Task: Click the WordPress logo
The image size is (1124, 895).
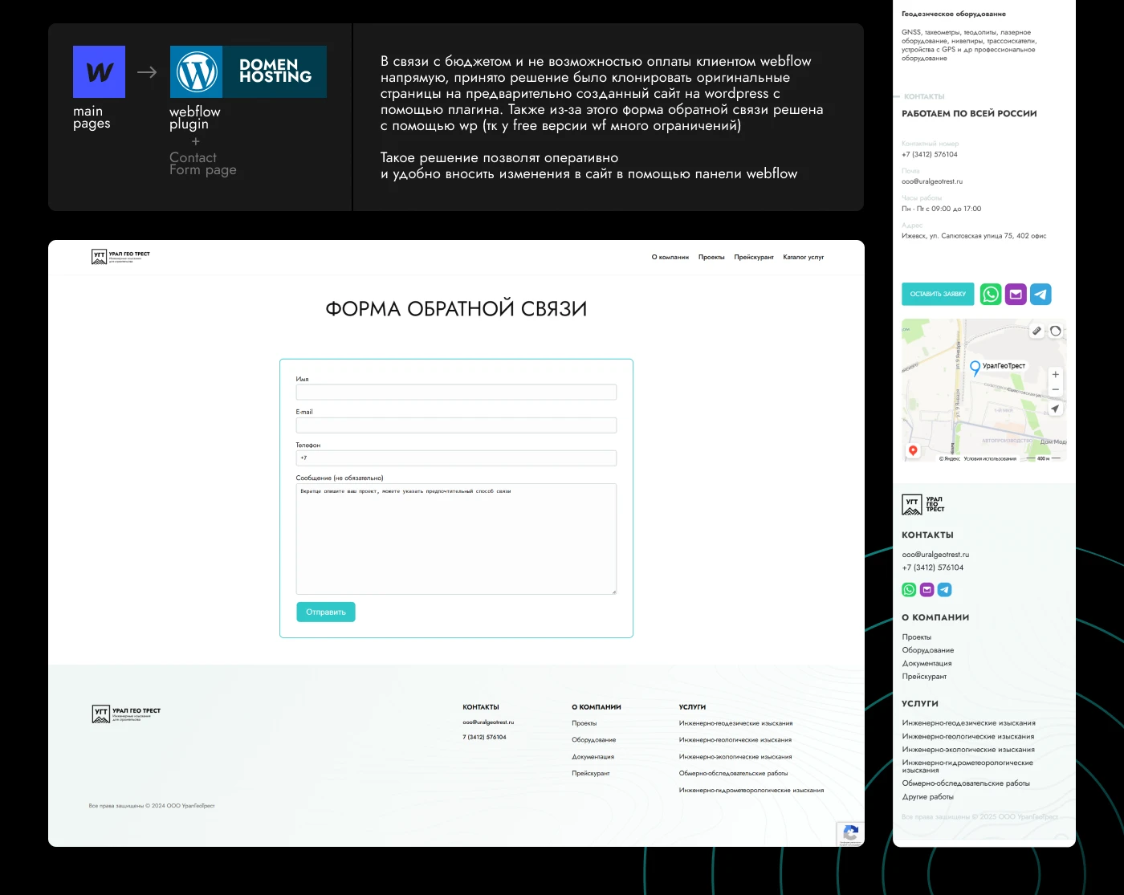Action: [x=196, y=71]
